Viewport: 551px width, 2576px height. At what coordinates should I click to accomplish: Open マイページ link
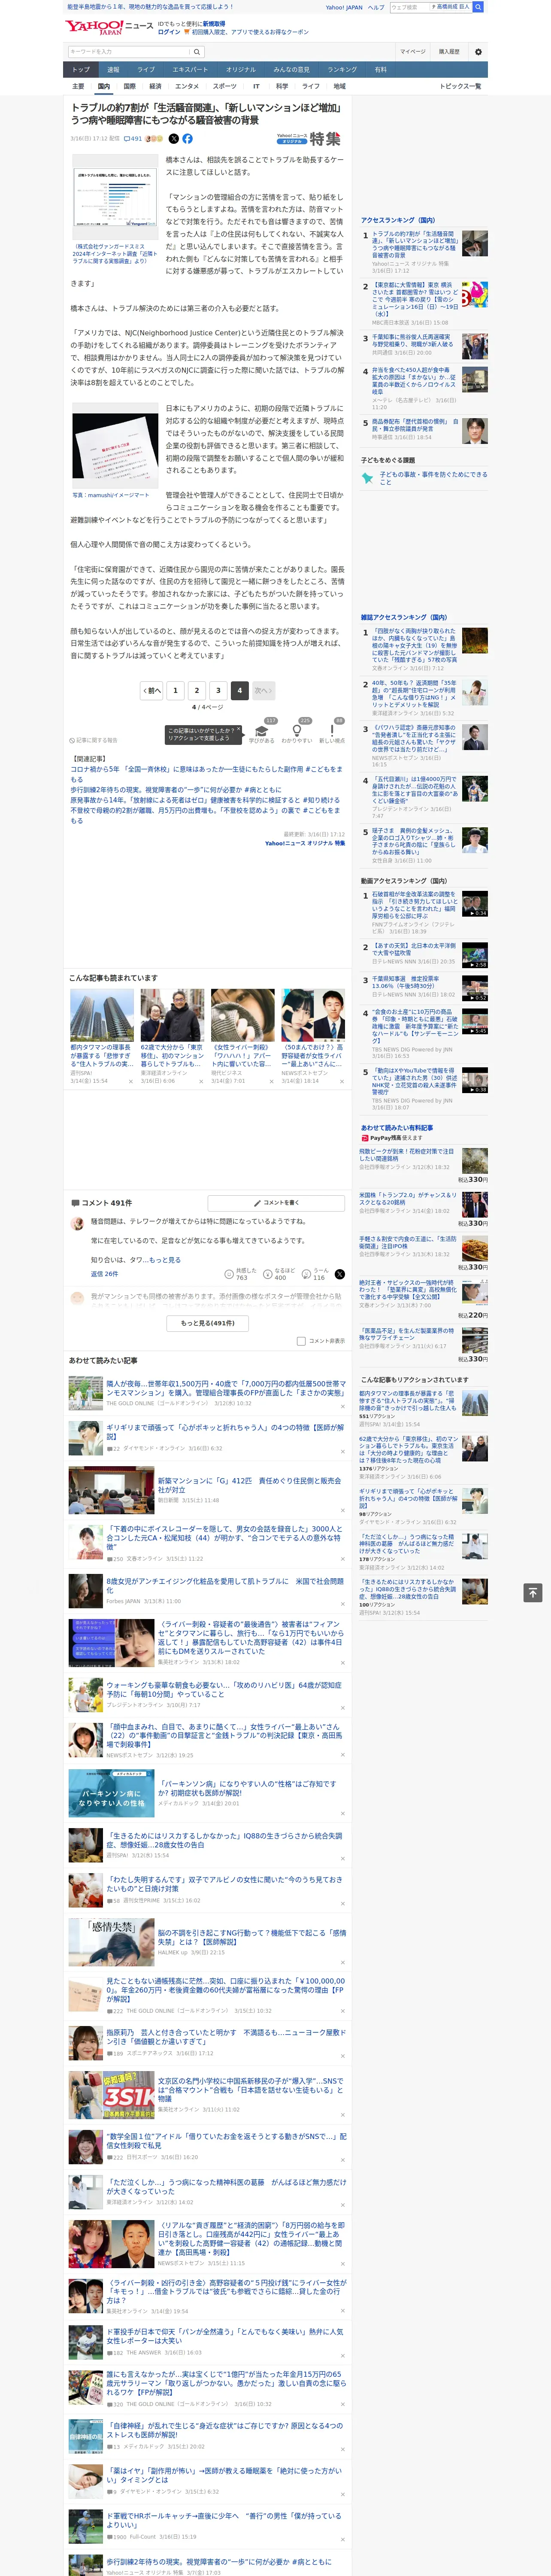(413, 52)
